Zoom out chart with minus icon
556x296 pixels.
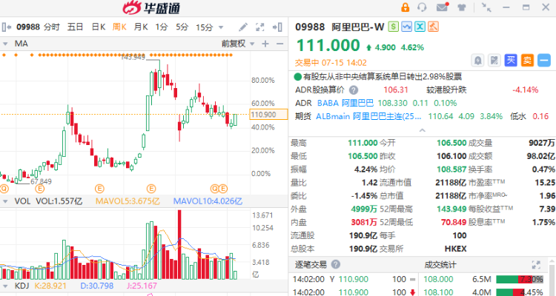point(279,44)
